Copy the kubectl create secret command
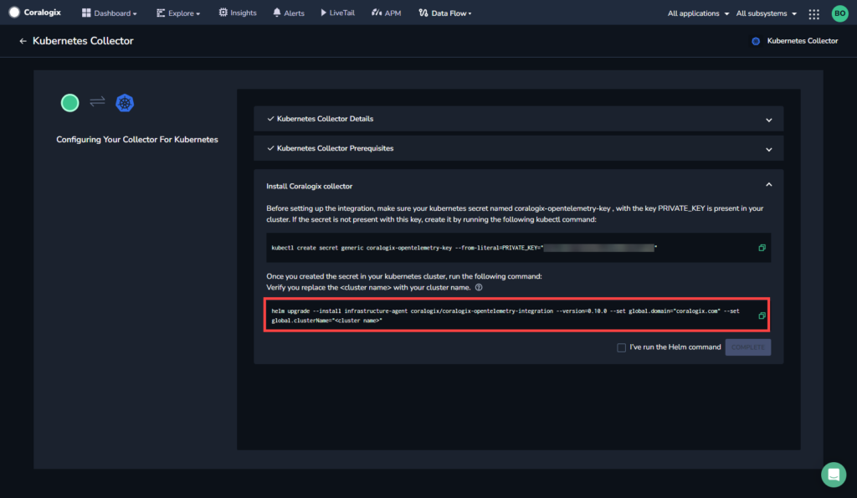This screenshot has width=857, height=498. [x=762, y=248]
